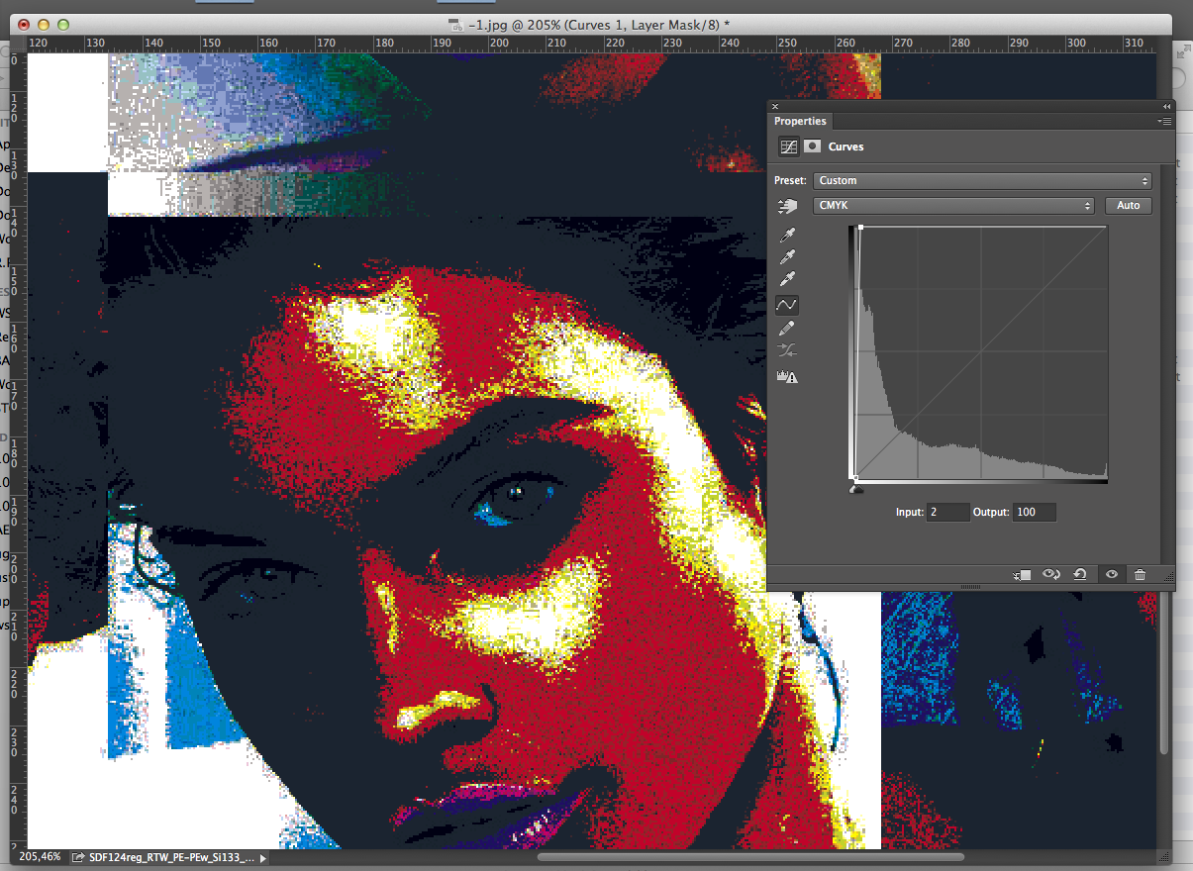Reset the Curves adjustment to defaults
This screenshot has width=1193, height=871.
point(1080,575)
